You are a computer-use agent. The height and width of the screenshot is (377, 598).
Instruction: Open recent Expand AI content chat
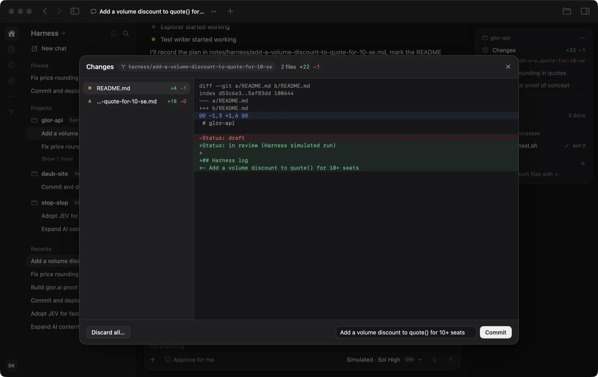click(55, 327)
